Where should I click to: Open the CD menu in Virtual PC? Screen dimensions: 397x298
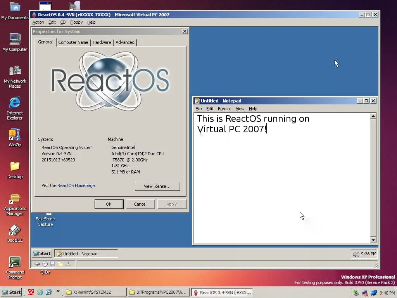[x=62, y=22]
